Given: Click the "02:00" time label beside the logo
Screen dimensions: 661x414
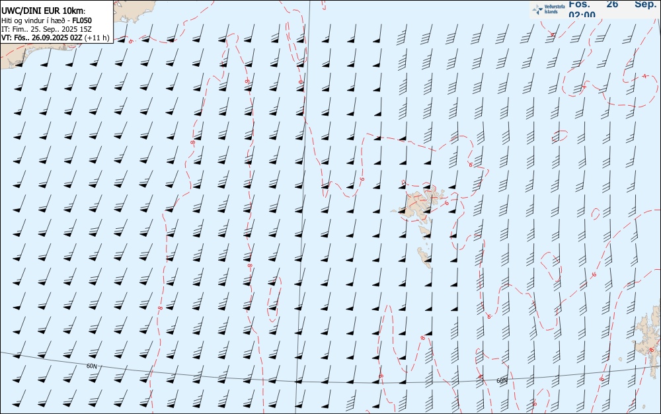Looking at the screenshot, I should click(582, 15).
